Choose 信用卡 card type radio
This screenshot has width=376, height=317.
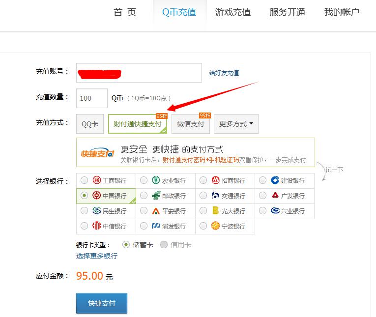coord(164,245)
